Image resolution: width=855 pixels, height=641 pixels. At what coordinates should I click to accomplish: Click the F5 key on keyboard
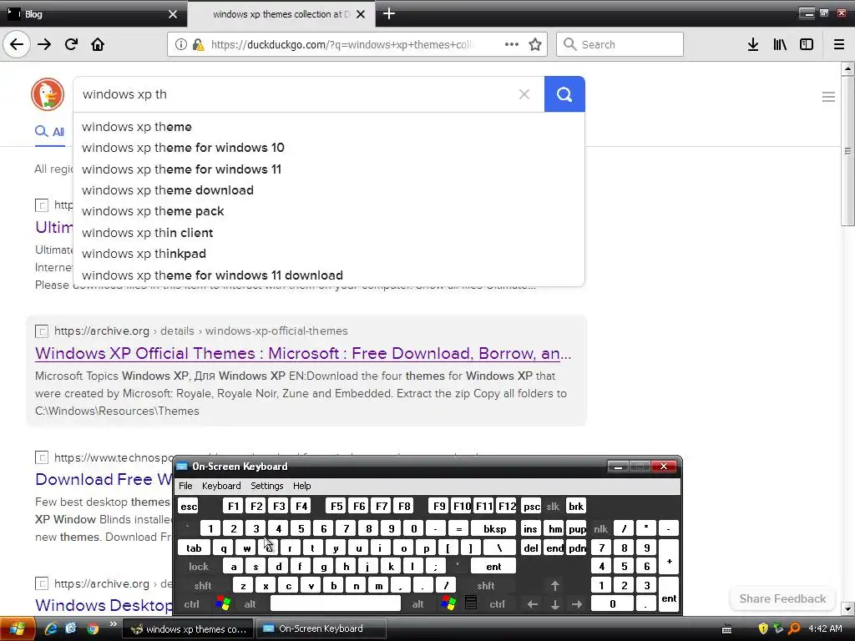336,507
